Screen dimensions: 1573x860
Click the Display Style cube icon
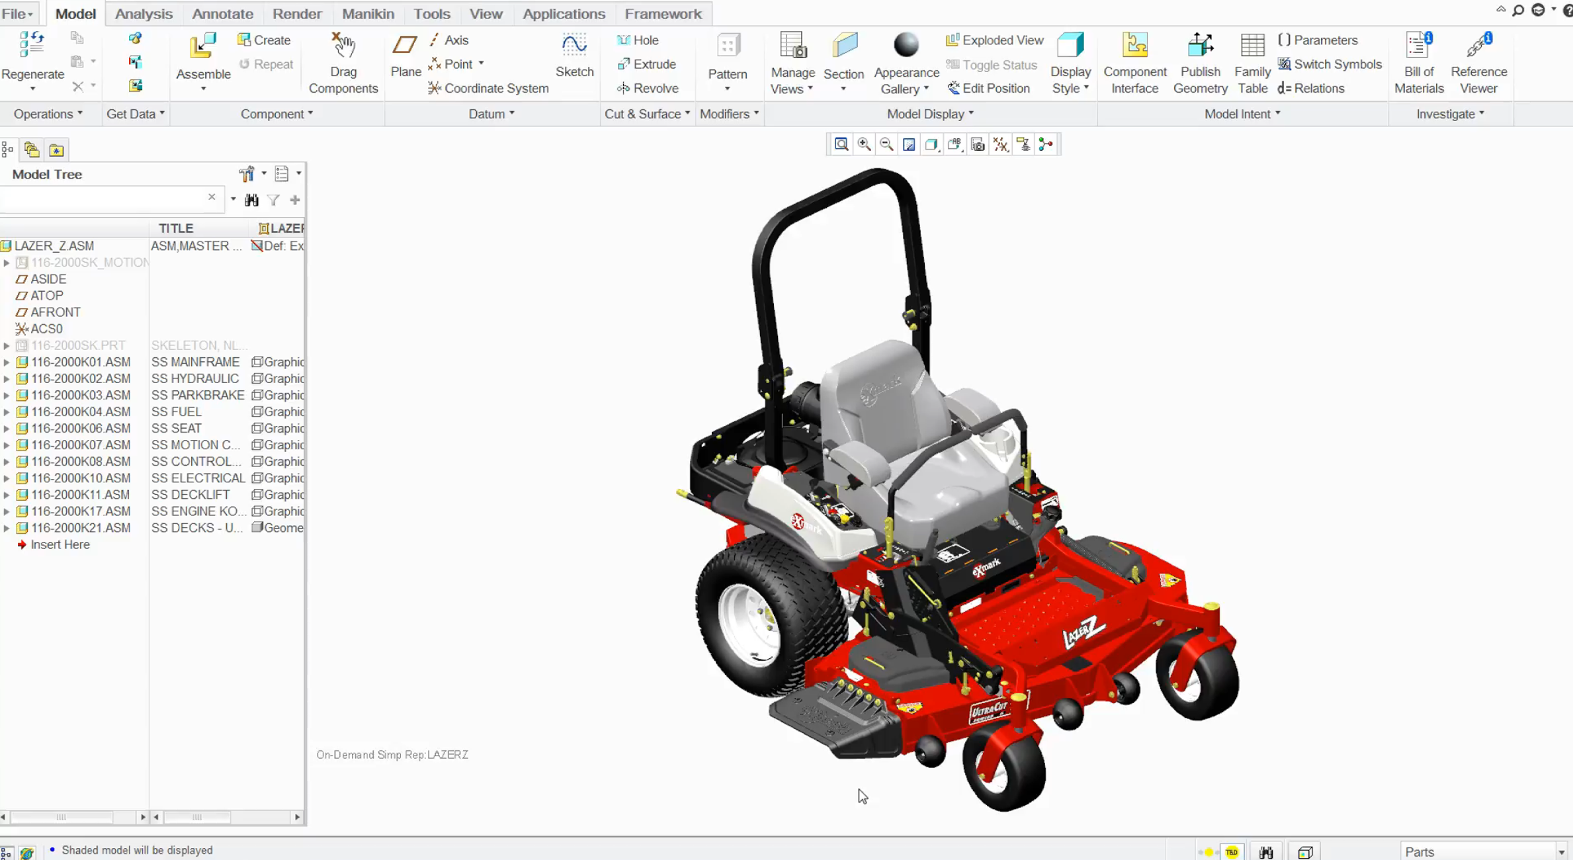(x=1070, y=45)
